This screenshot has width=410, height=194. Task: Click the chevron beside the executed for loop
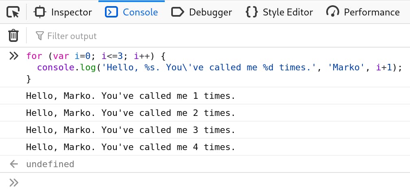(14, 56)
